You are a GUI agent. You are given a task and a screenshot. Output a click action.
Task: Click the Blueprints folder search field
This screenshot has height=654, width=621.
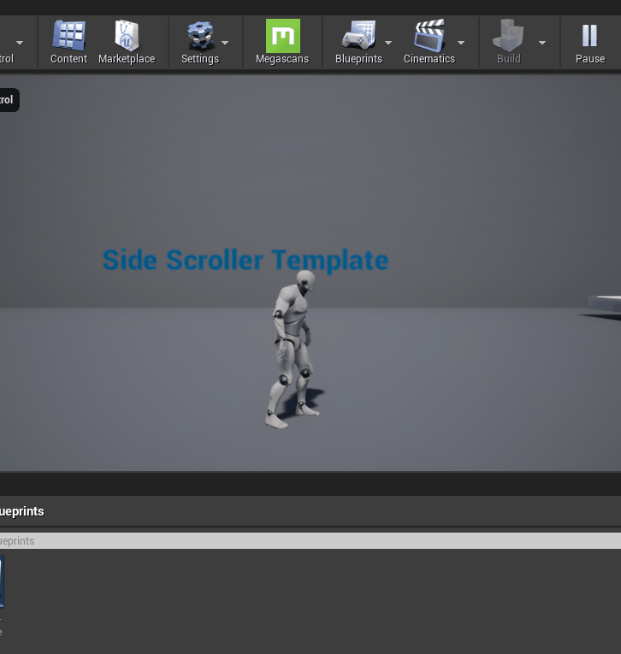click(310, 540)
